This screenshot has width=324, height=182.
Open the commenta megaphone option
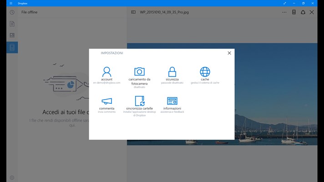click(x=106, y=101)
